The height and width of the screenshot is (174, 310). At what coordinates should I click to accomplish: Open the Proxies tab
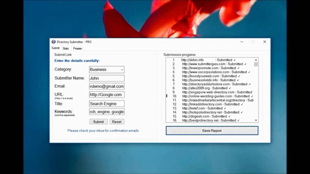pos(77,49)
